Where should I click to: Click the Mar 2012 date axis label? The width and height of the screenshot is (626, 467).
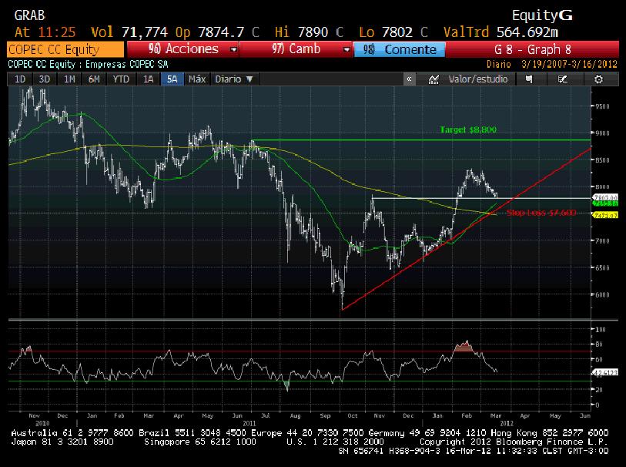pyautogui.click(x=495, y=415)
